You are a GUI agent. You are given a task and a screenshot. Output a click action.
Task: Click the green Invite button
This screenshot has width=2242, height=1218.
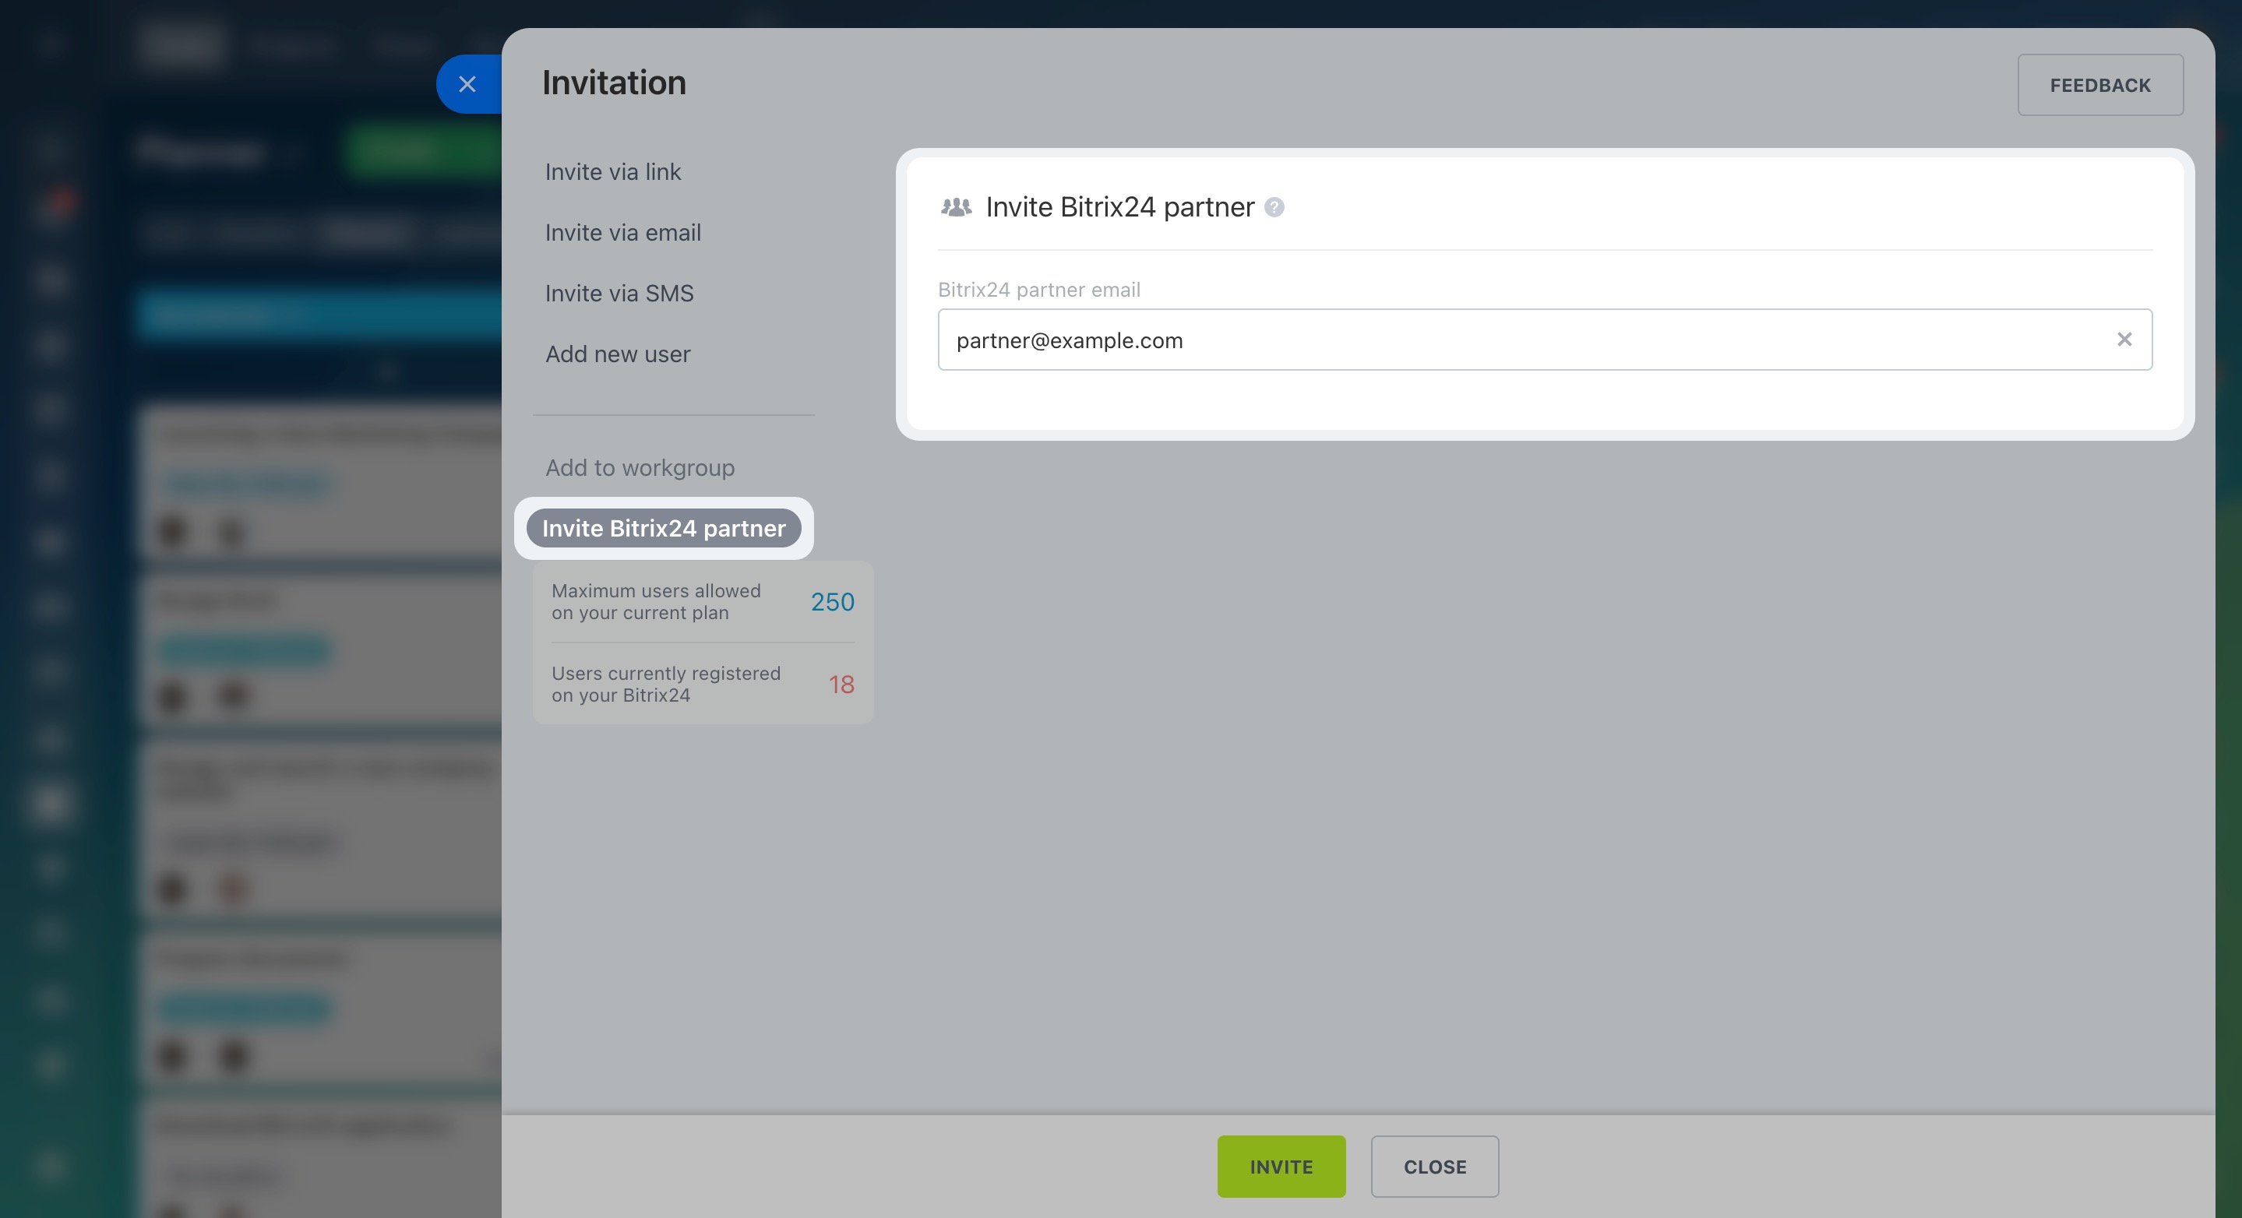pyautogui.click(x=1281, y=1167)
